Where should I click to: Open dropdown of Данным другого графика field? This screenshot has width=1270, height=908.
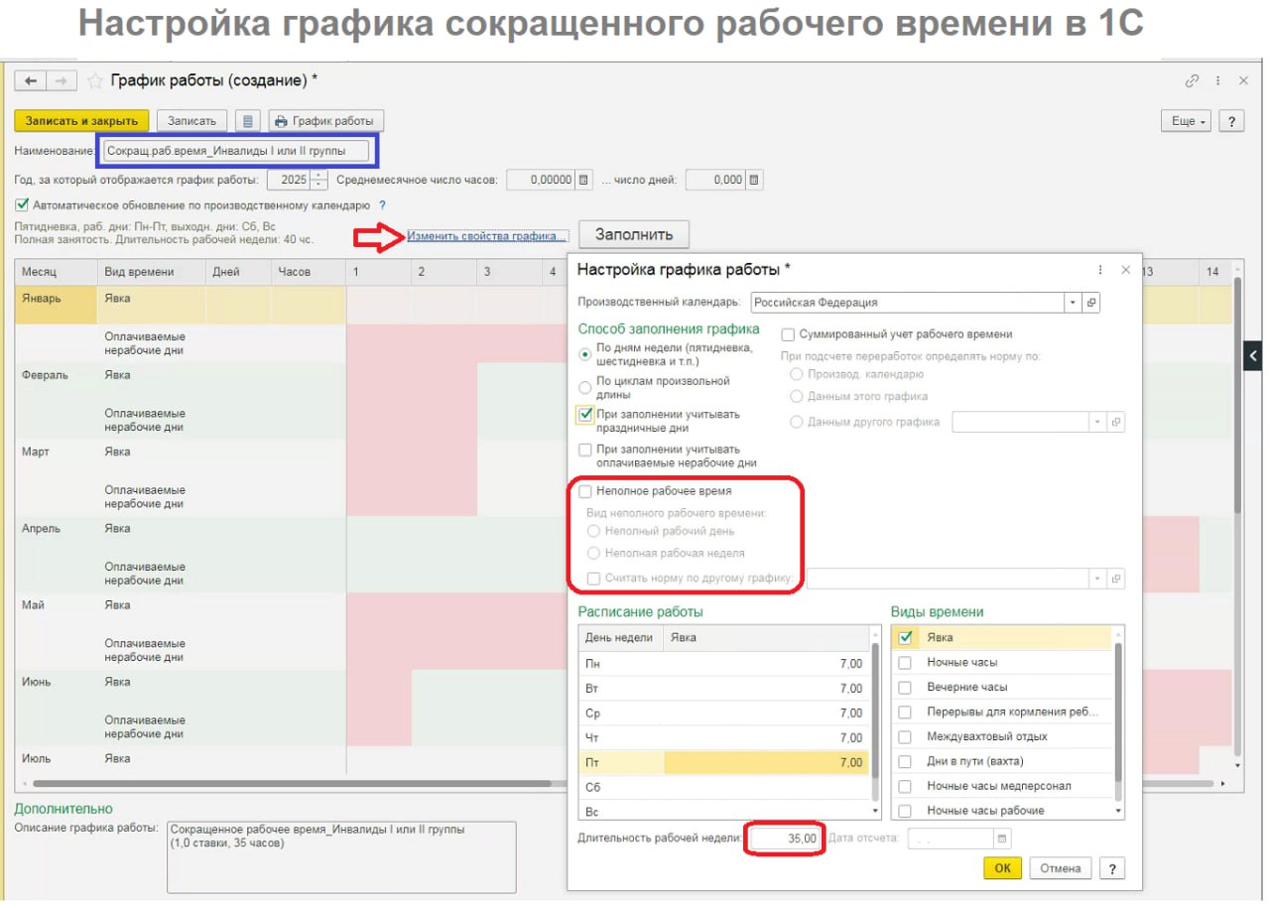(x=1096, y=422)
